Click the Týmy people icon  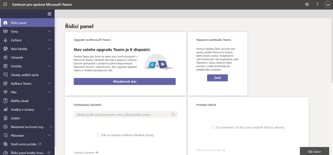(6, 32)
